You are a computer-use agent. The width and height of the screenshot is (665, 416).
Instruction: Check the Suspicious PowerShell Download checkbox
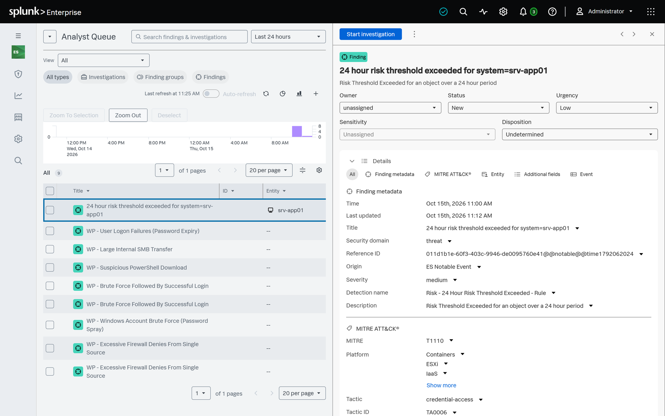coord(50,268)
